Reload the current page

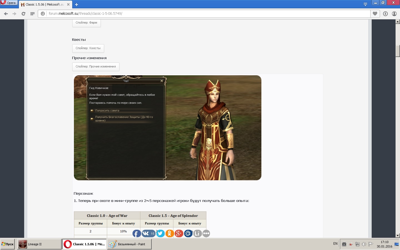pos(23,14)
